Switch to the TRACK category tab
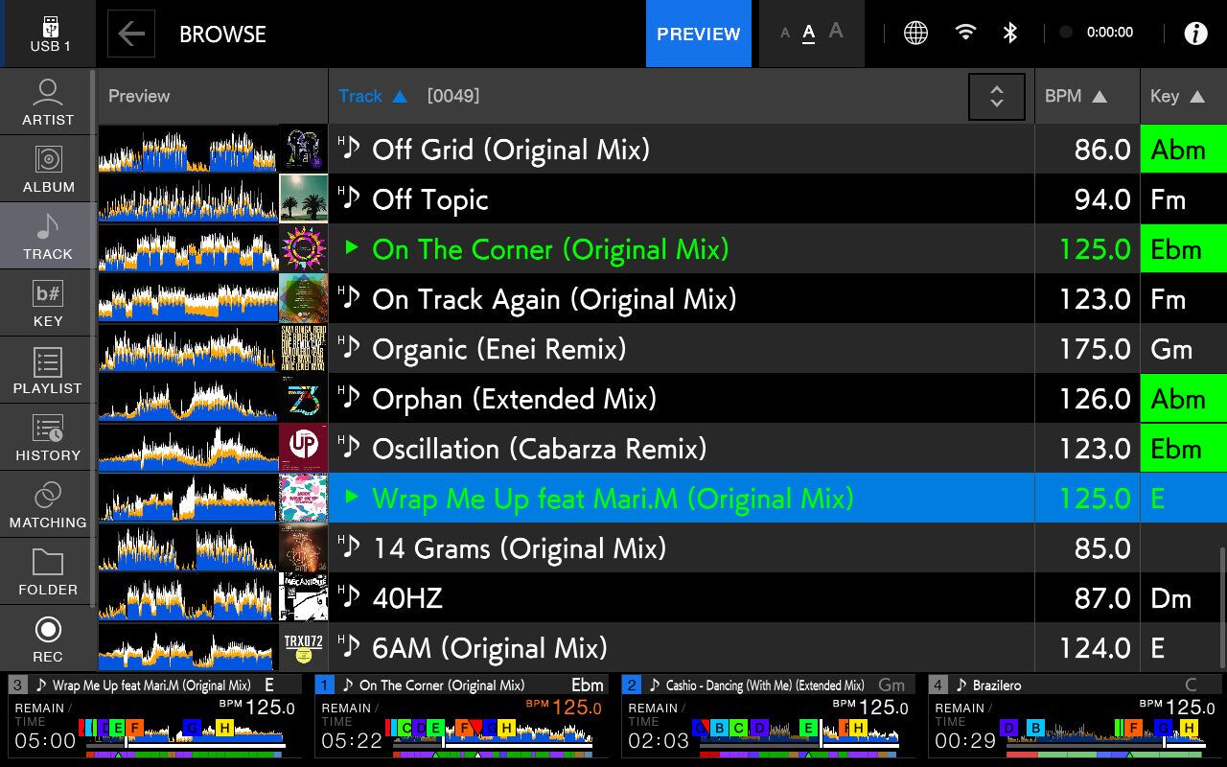This screenshot has width=1227, height=767. (x=48, y=236)
